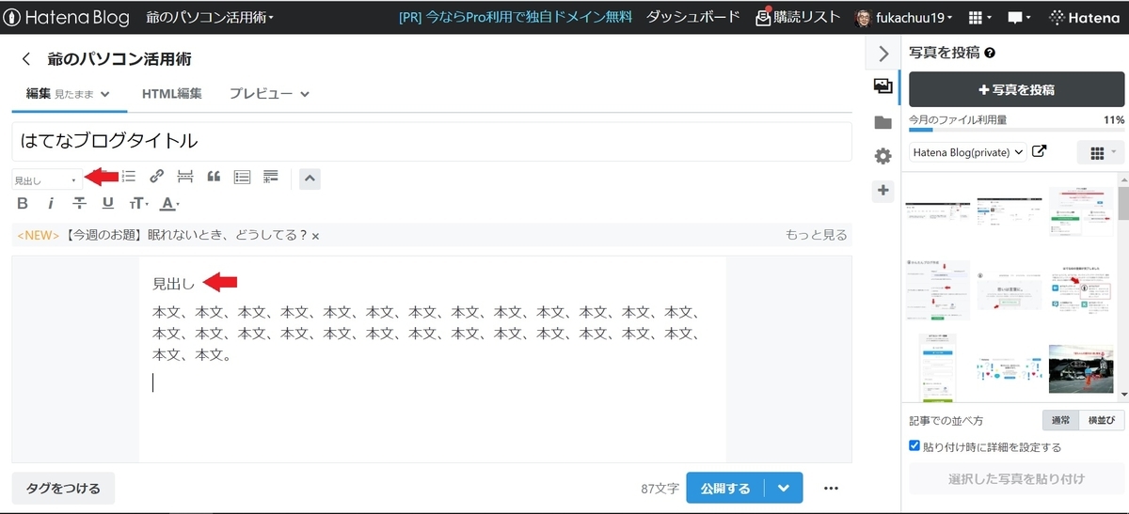Viewport: 1129px width, 514px height.
Task: Insert a hyperlink with the link icon
Action: coord(157,176)
